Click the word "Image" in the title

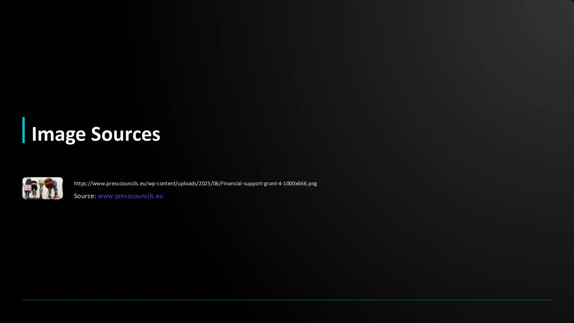click(x=59, y=134)
